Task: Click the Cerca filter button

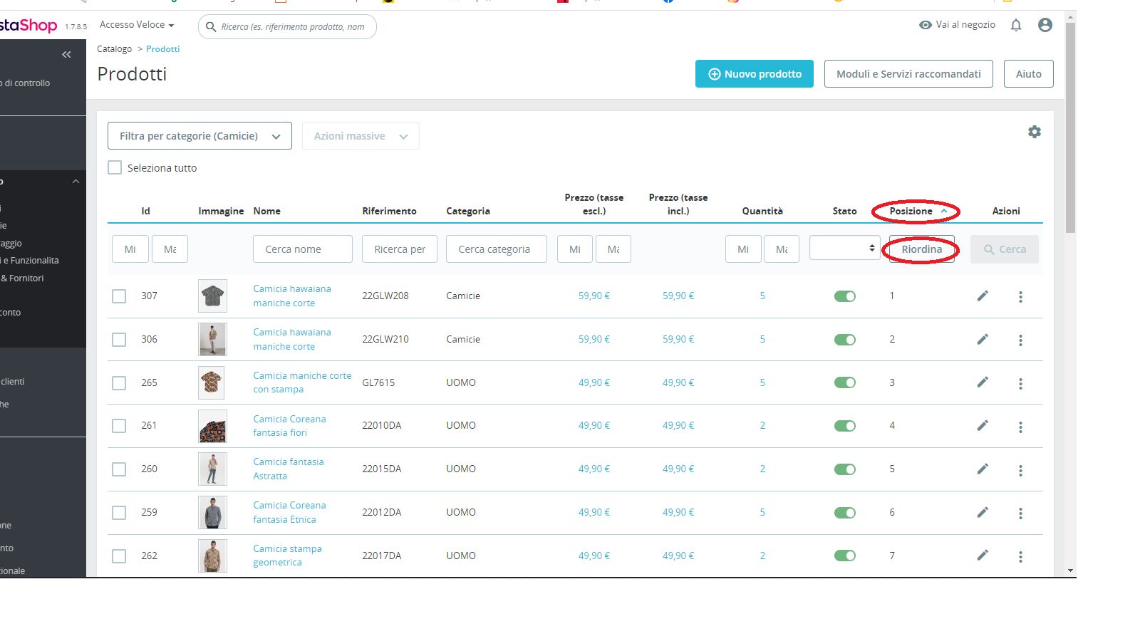Action: pyautogui.click(x=1005, y=249)
